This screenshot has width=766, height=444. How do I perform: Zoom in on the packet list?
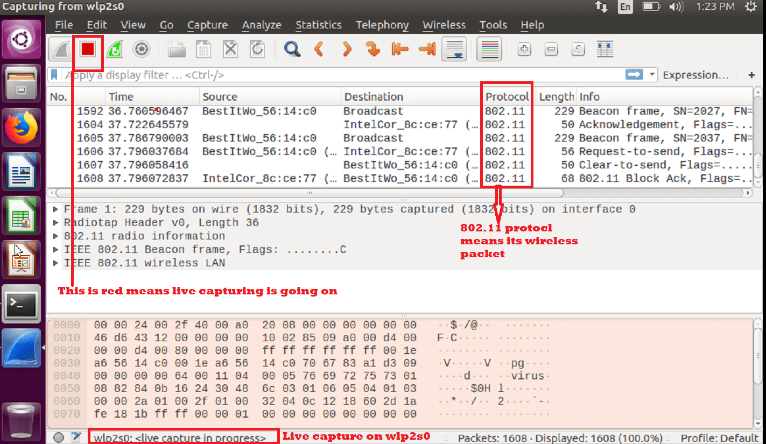coord(524,49)
